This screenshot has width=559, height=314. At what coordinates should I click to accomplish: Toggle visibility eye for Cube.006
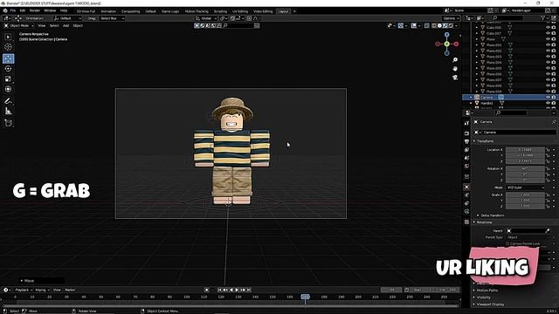[548, 27]
